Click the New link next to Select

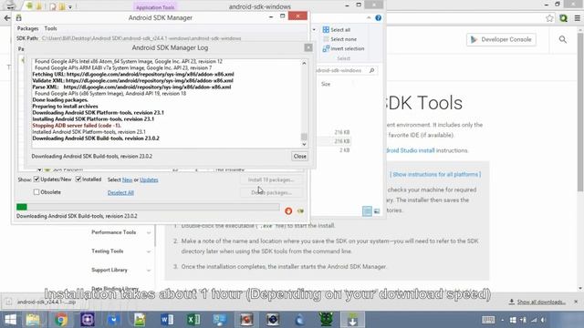click(127, 179)
